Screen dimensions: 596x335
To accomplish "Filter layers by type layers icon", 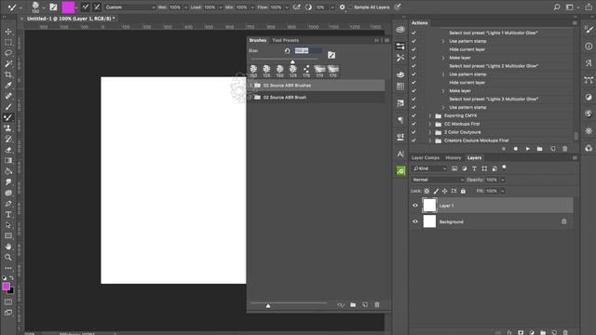I will (x=474, y=168).
